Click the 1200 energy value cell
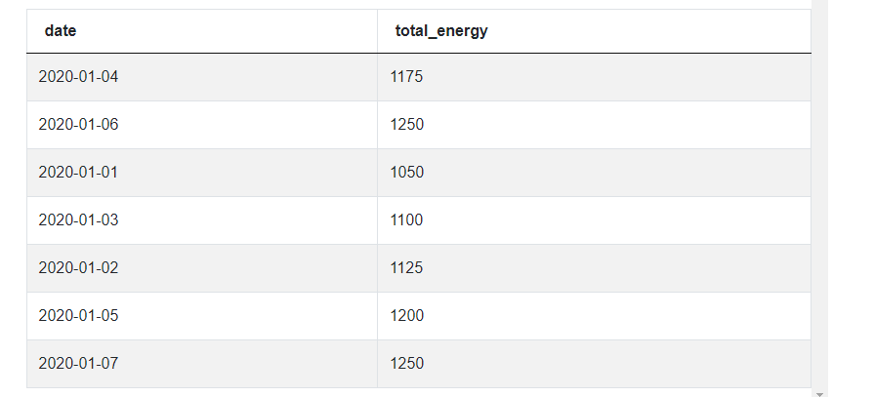 [594, 316]
